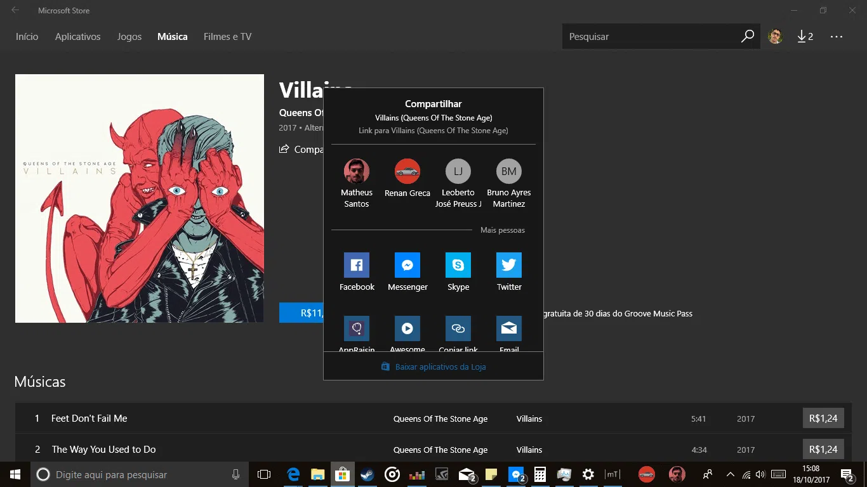Click the search magnifier icon
Viewport: 867px width, 487px height.
[x=748, y=36]
